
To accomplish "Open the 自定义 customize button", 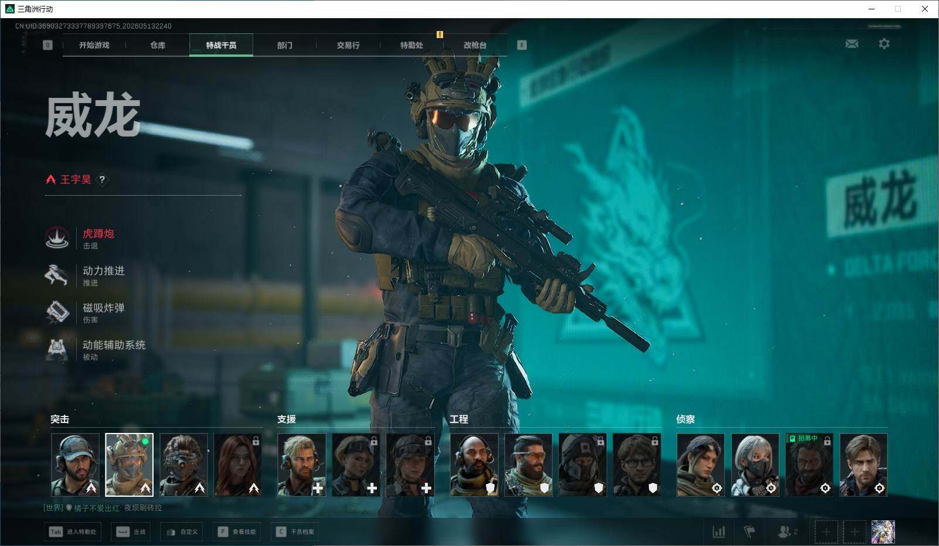I will [182, 532].
